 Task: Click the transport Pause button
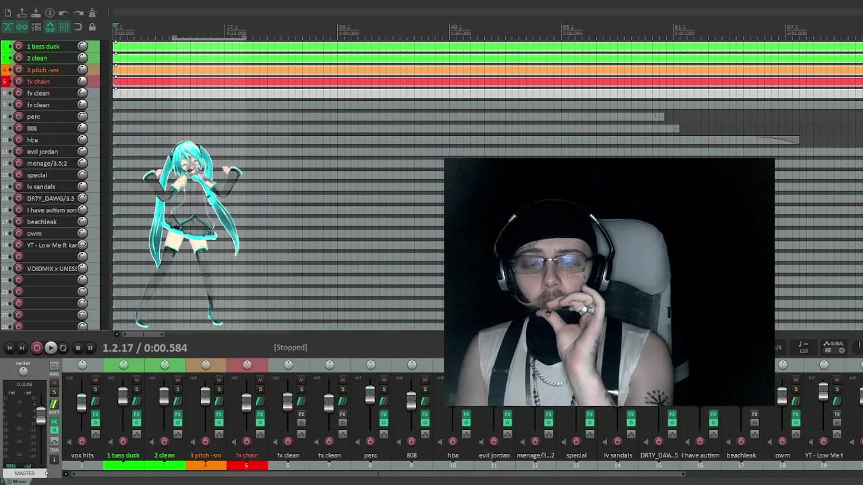[90, 348]
